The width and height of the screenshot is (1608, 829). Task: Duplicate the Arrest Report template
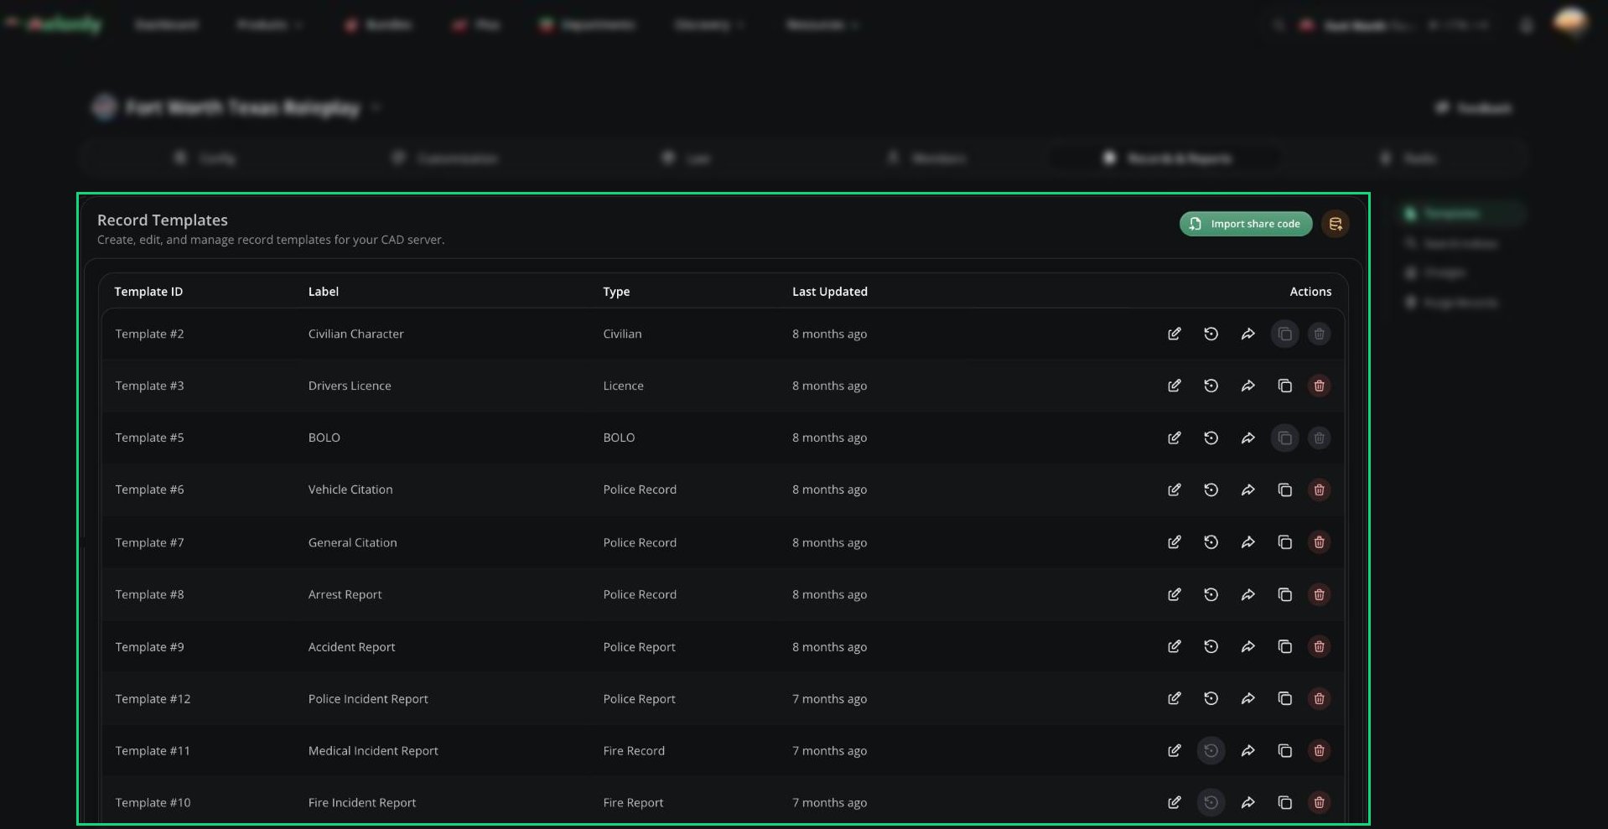pyautogui.click(x=1285, y=594)
